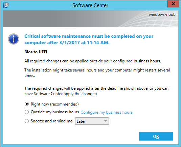Confirm the choice with the OK button

click(x=156, y=136)
